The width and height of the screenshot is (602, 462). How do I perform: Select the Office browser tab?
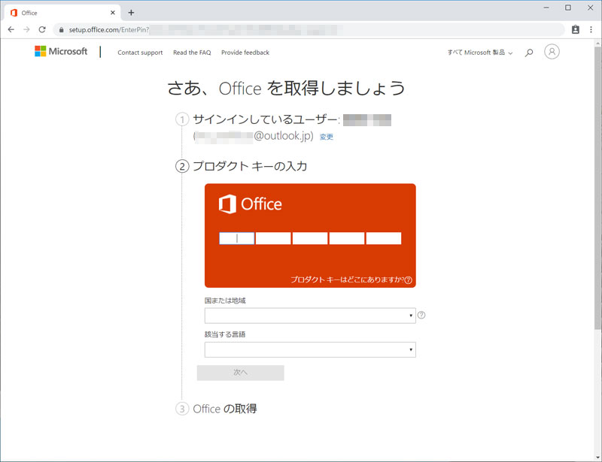pyautogui.click(x=62, y=13)
